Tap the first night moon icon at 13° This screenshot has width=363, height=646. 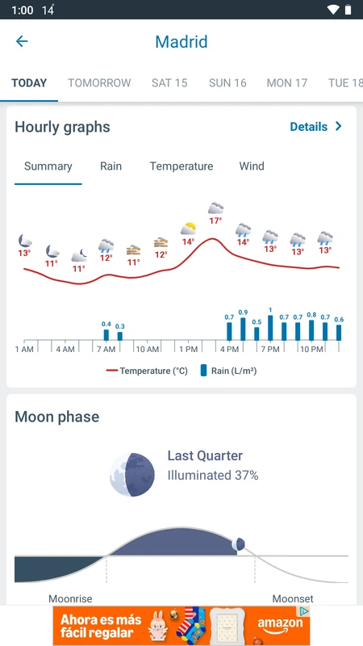25,241
